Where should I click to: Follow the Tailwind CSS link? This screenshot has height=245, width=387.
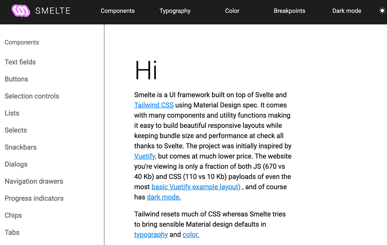[x=154, y=105]
